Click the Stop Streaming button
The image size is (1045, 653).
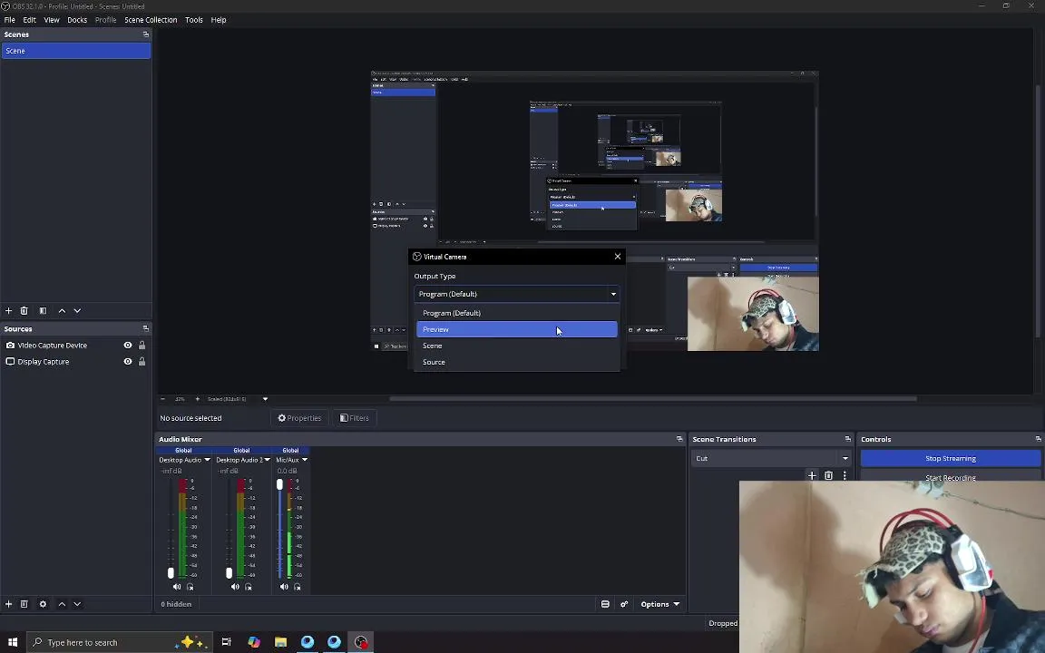(x=951, y=458)
